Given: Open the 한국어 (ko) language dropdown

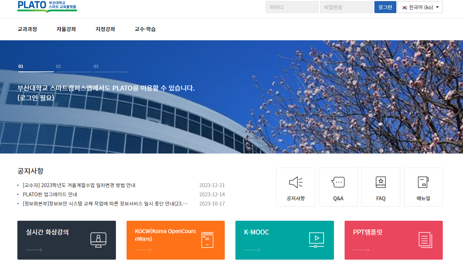Looking at the screenshot, I should tap(420, 7).
